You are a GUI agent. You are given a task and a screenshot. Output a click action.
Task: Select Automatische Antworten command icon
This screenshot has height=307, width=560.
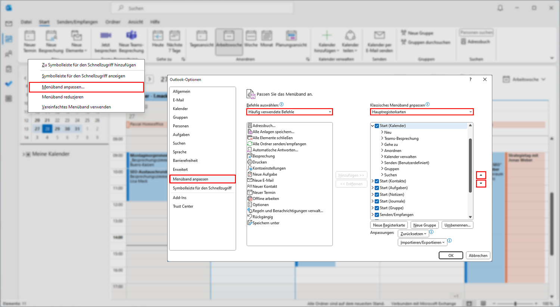[250, 150]
